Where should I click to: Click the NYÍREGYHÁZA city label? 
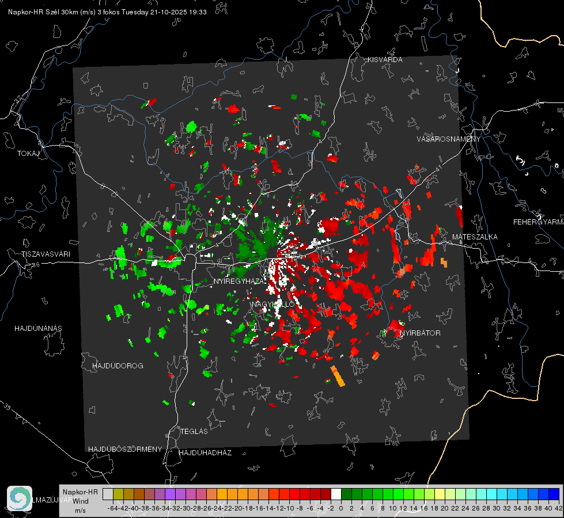239,281
